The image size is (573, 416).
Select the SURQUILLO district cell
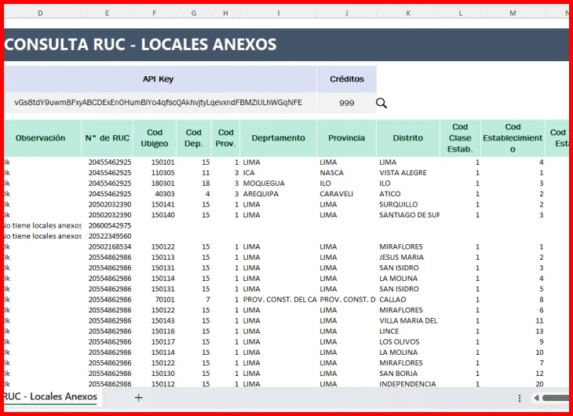408,204
